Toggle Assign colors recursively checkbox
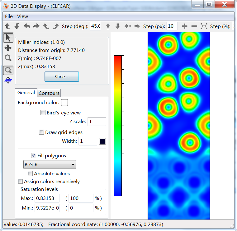This screenshot has width=237, height=231. tap(20, 181)
